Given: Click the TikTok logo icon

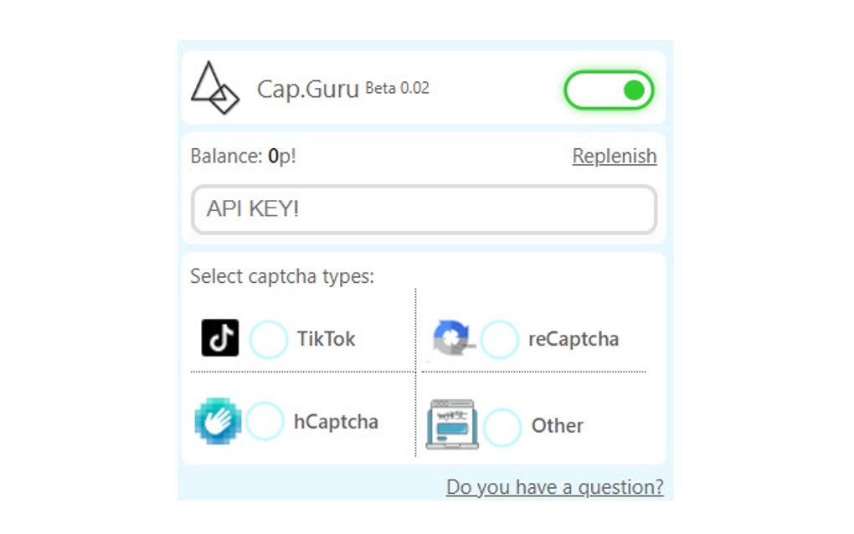Looking at the screenshot, I should coord(220,338).
